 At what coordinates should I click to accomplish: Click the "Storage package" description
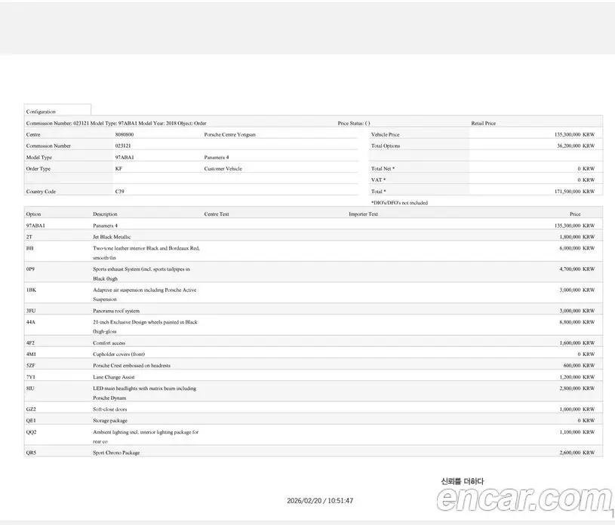[x=110, y=420]
